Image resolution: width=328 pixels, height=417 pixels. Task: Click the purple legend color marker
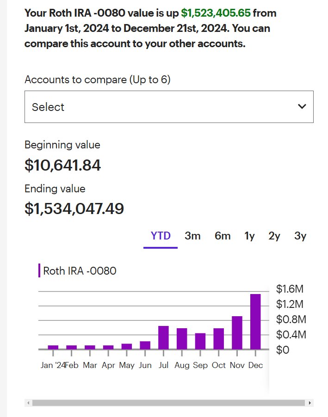point(39,271)
